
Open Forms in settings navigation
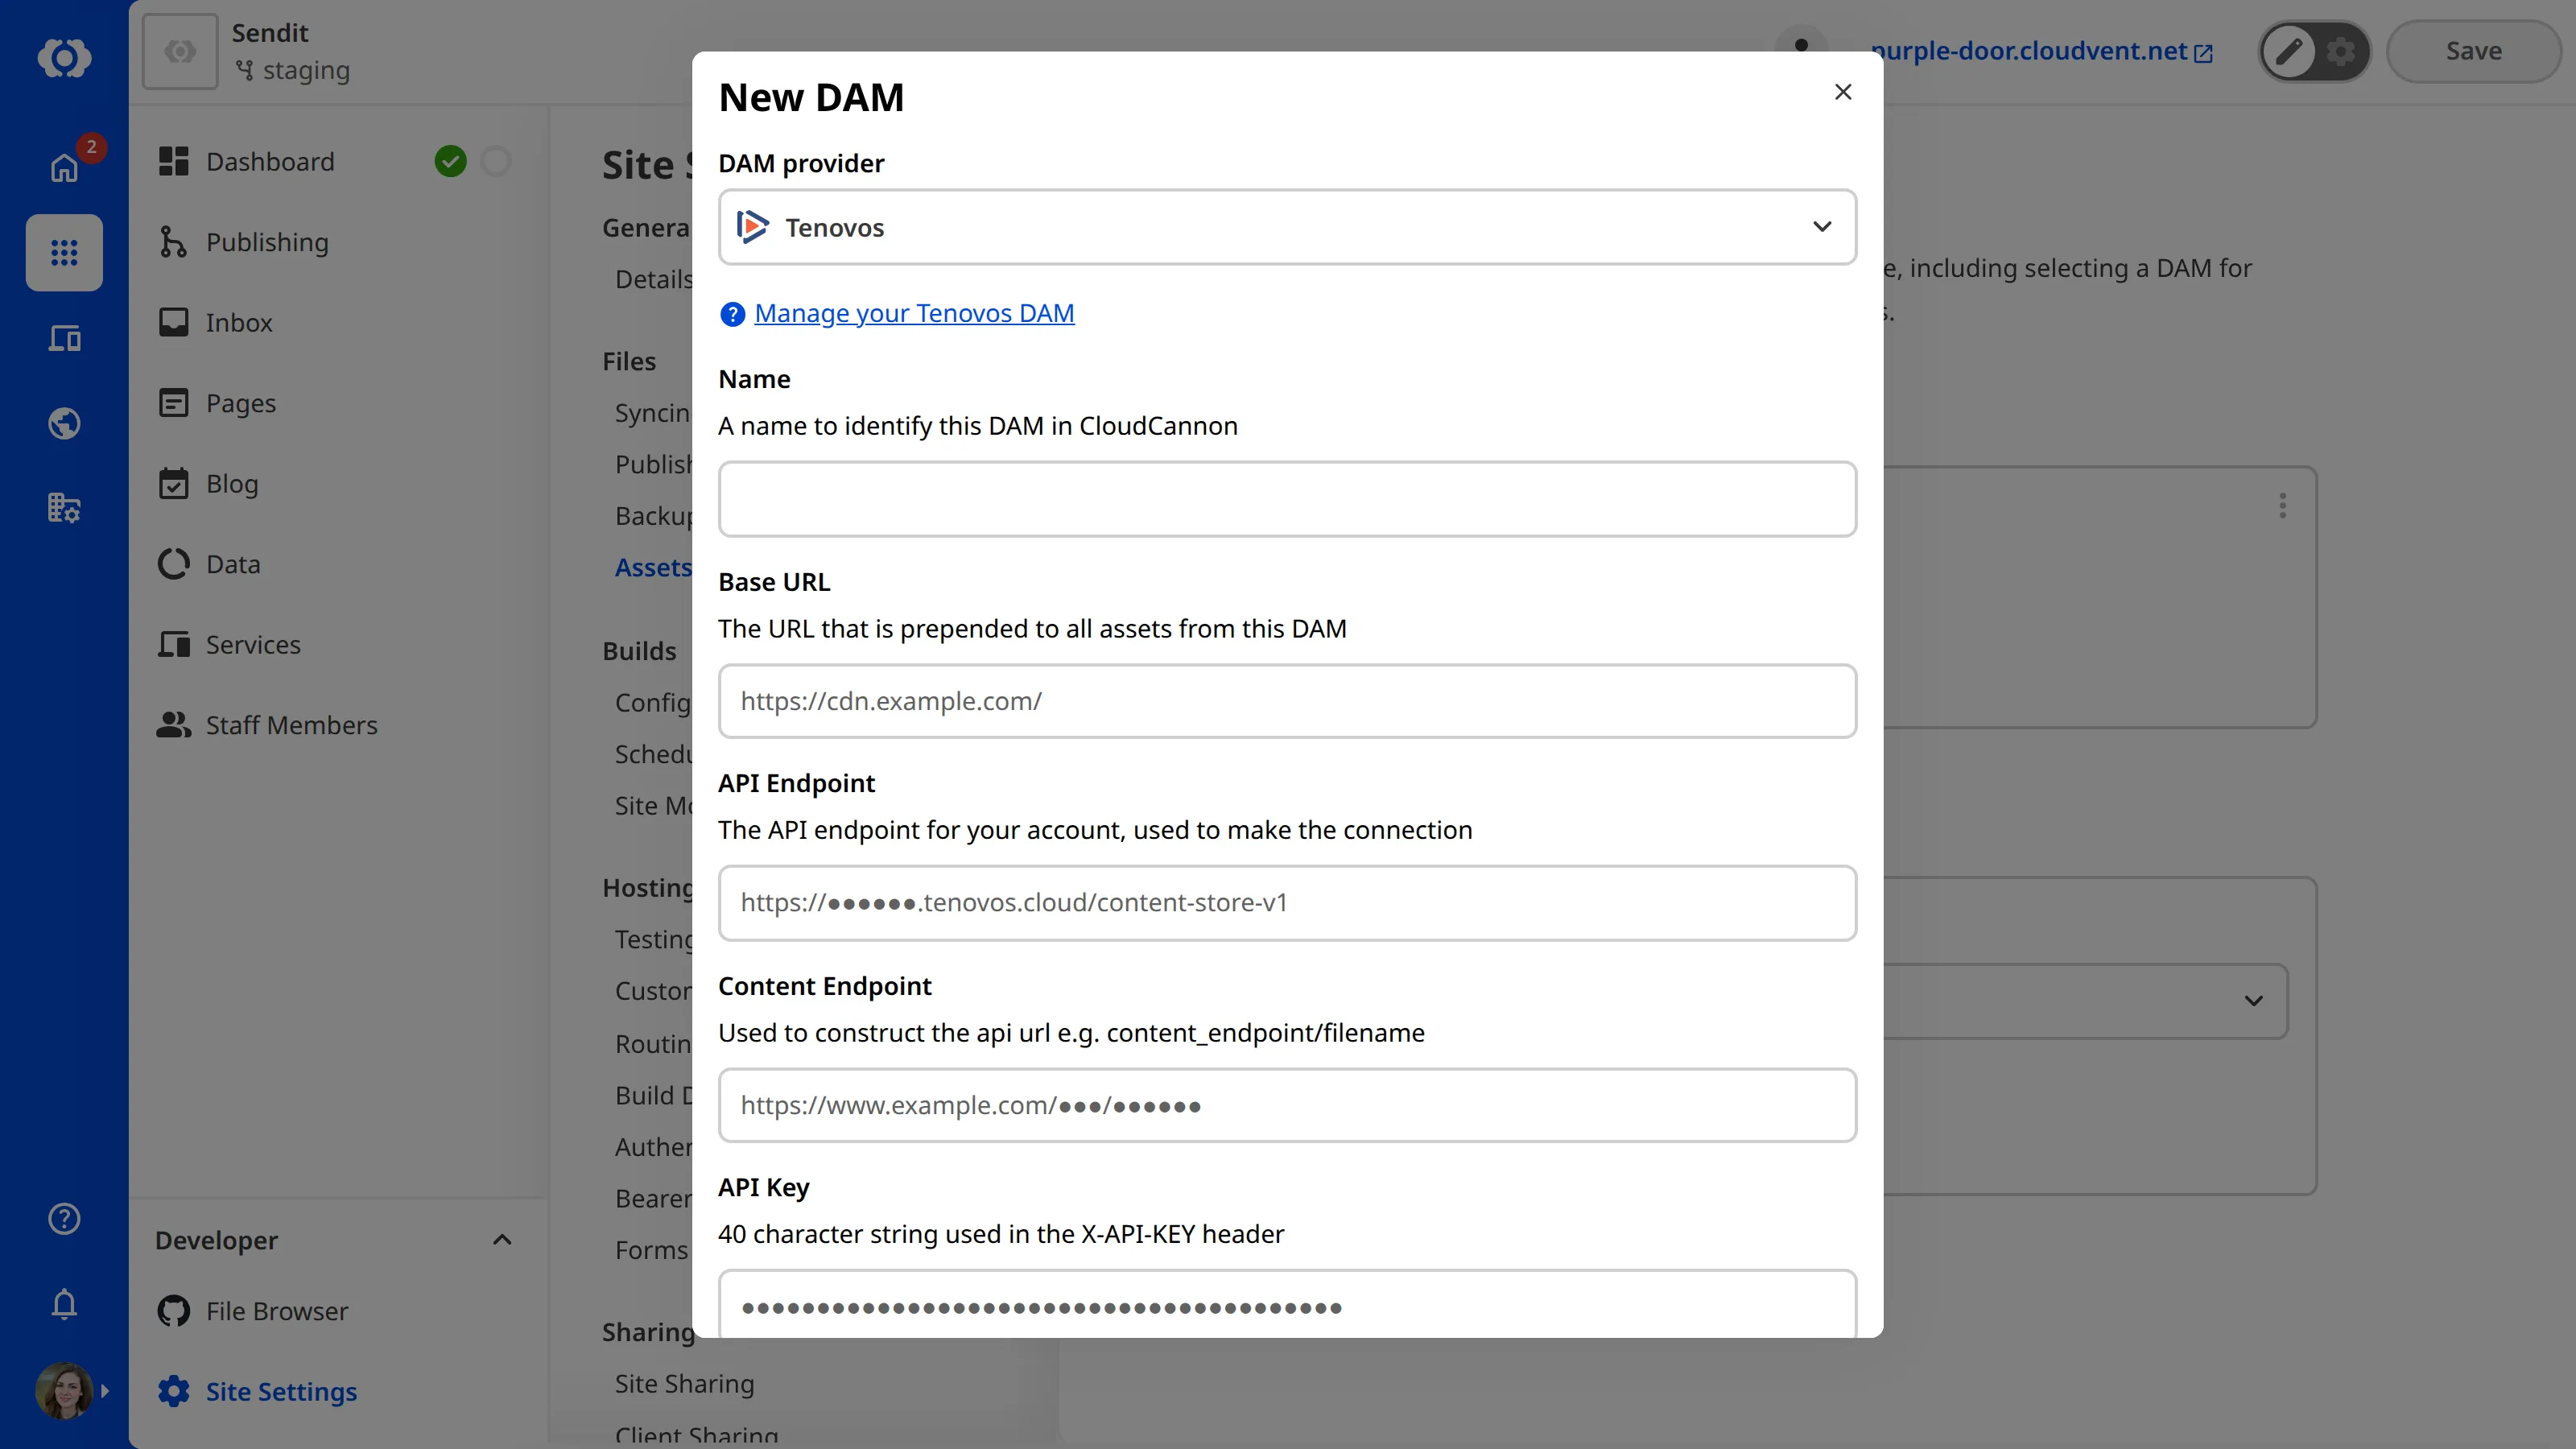[651, 1250]
